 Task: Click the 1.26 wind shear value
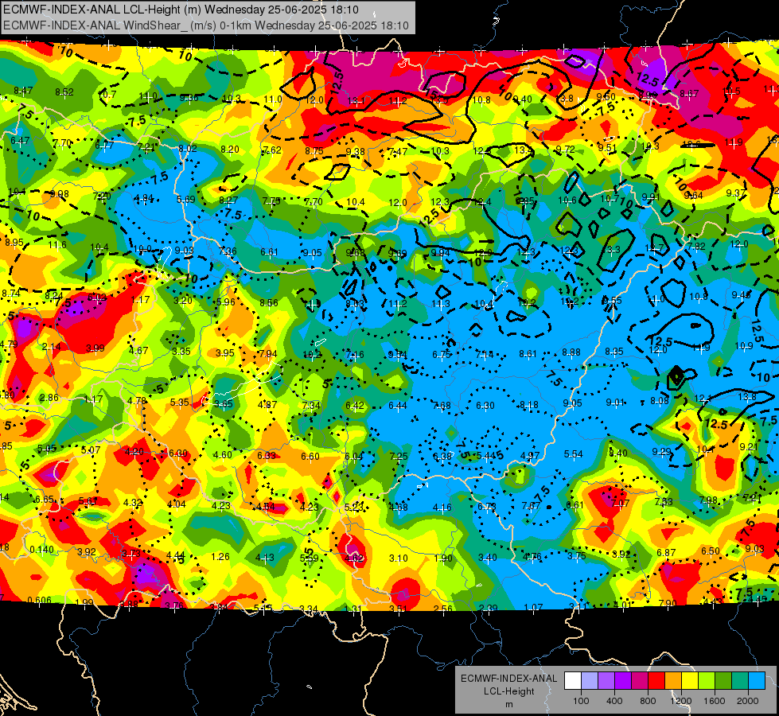pos(220,557)
